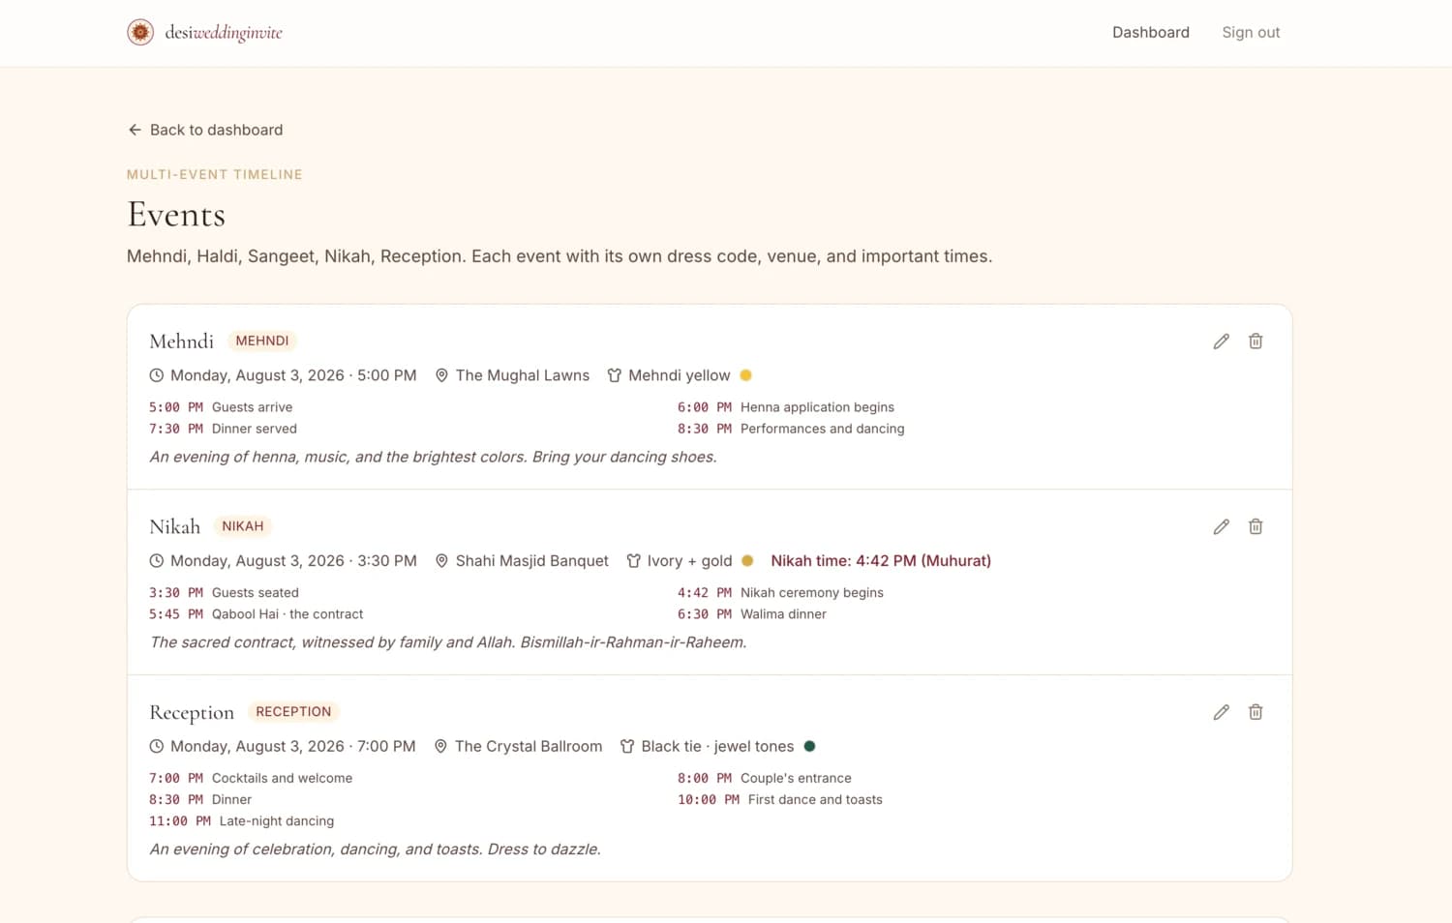Click the location pin beside Shahi Masjid Banquet
The image size is (1452, 923).
click(x=441, y=561)
